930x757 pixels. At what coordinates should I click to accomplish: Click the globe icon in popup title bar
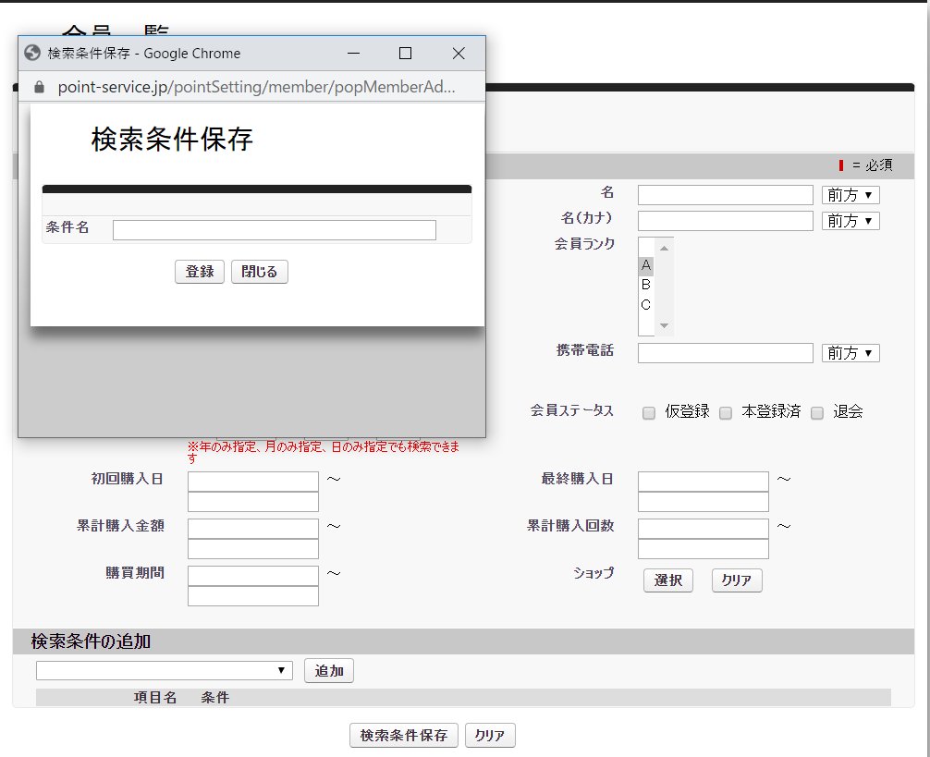pos(32,54)
